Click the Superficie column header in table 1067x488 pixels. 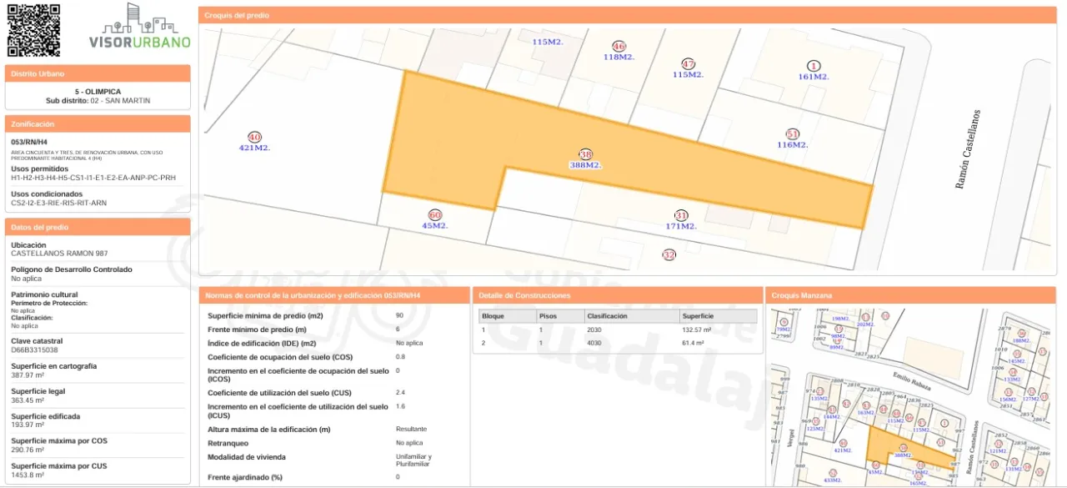[718, 316]
